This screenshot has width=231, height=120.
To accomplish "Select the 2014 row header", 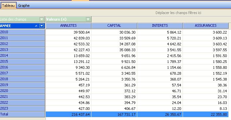I will point(23,55).
